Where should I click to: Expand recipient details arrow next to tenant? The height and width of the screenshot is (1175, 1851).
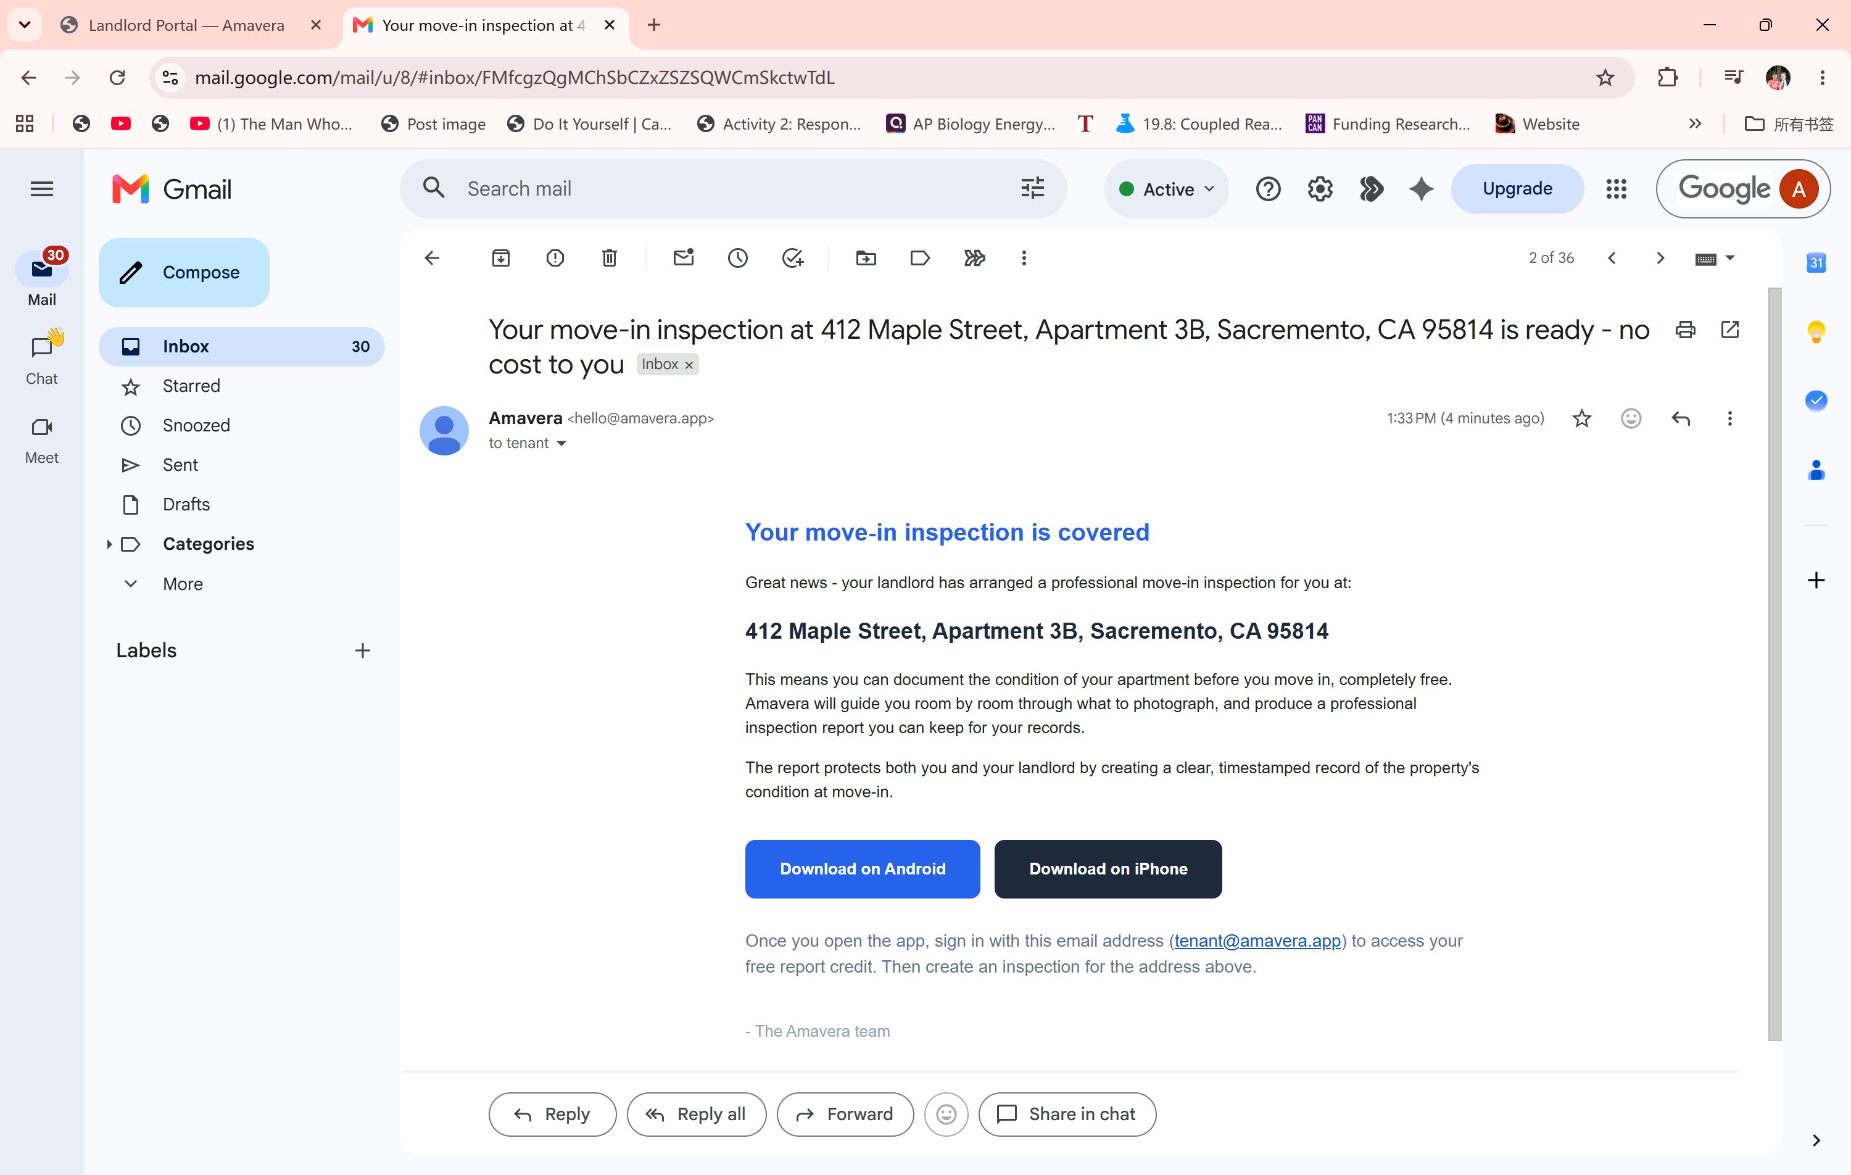click(561, 444)
